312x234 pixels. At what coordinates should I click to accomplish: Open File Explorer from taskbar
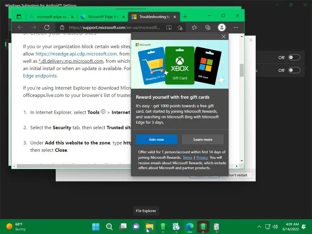149,227
